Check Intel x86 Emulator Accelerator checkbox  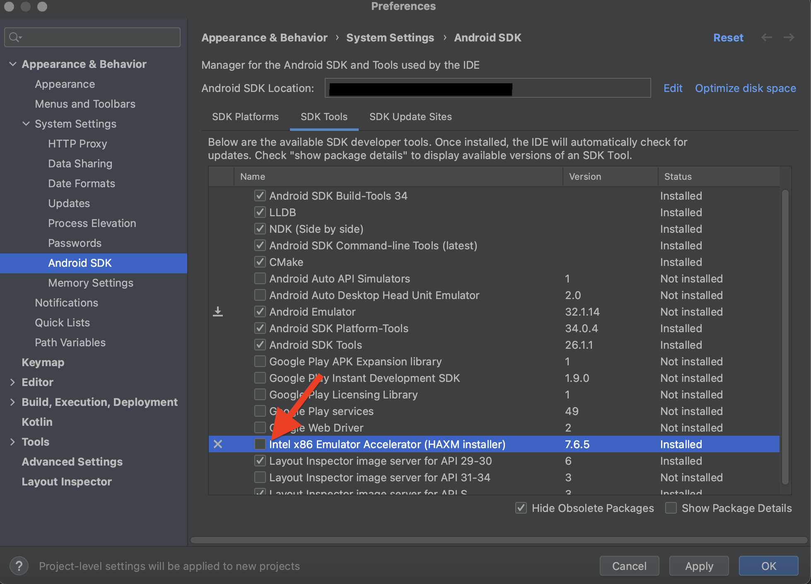pos(260,444)
